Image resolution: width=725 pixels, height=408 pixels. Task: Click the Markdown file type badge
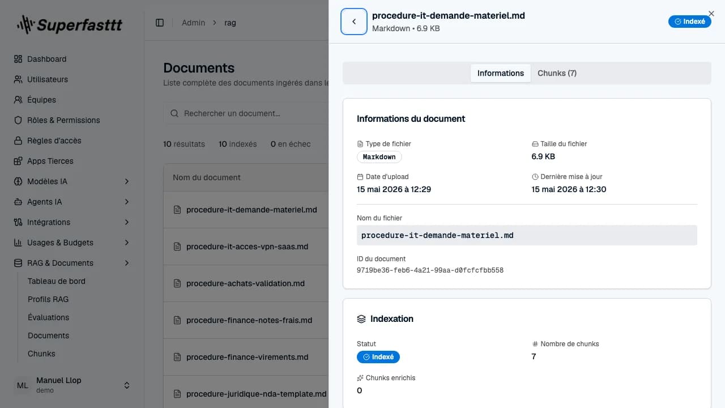pos(379,157)
